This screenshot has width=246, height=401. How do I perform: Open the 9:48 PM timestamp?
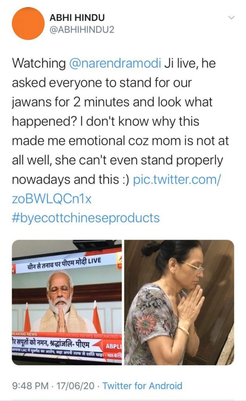coord(30,386)
